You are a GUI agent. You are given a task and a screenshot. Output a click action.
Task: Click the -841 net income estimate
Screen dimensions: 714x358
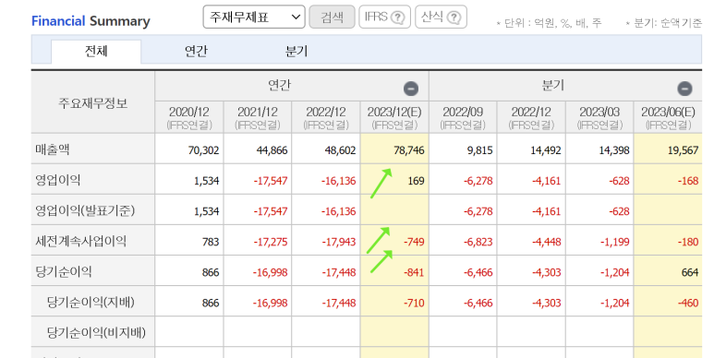[x=414, y=272]
